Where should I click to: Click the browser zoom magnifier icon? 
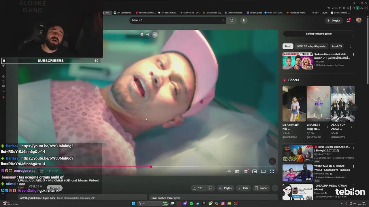[329, 8]
